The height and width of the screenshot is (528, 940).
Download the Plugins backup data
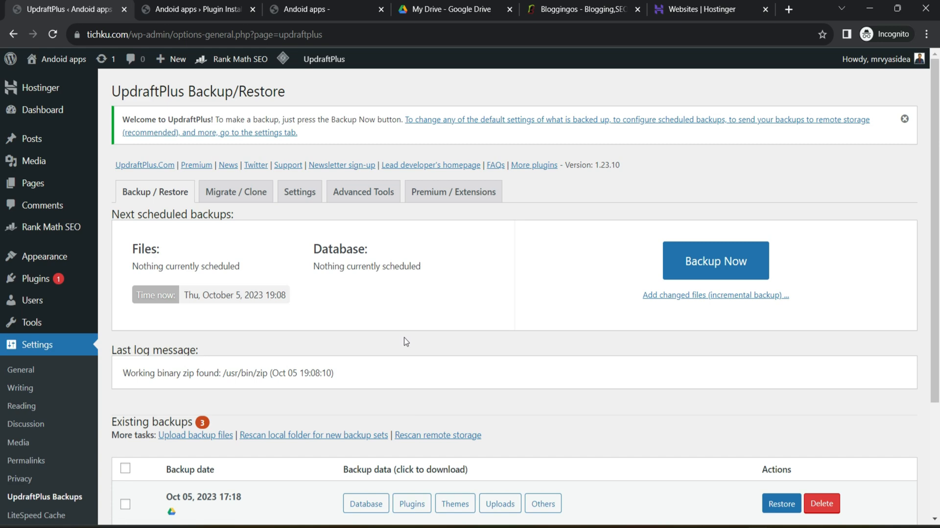412,504
